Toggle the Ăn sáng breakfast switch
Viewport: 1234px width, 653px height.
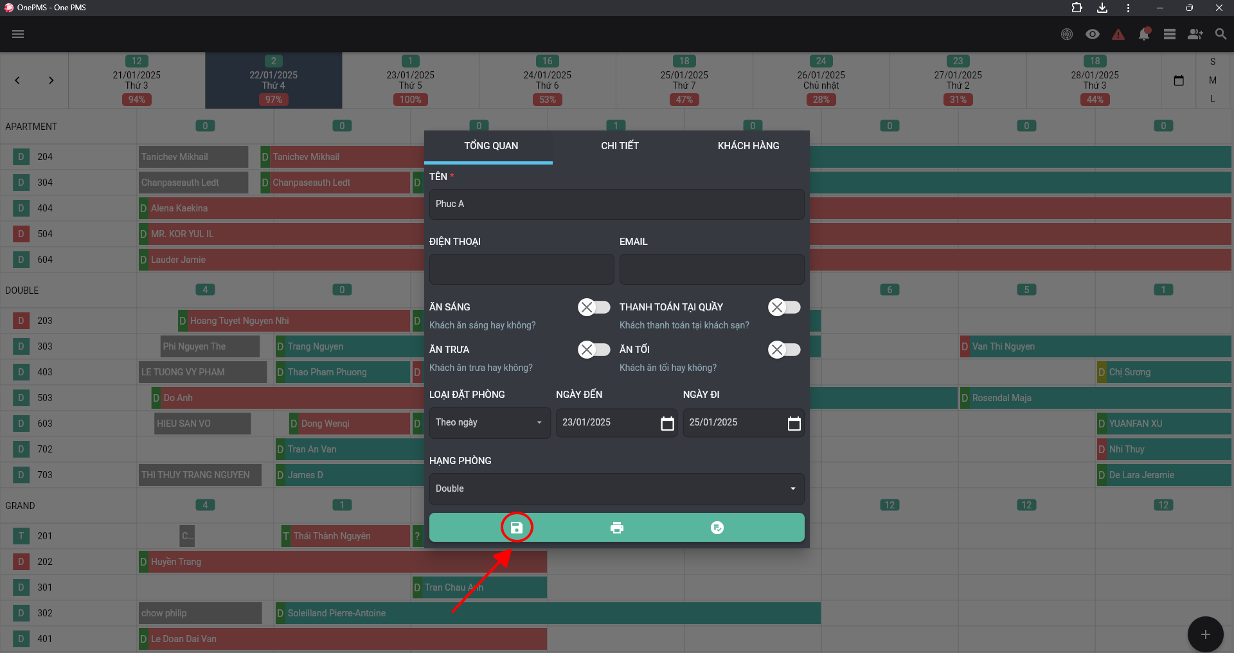point(594,307)
